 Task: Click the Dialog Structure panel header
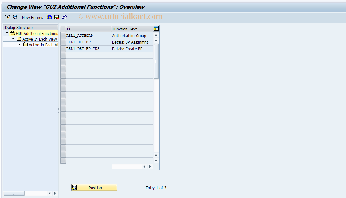(30, 27)
